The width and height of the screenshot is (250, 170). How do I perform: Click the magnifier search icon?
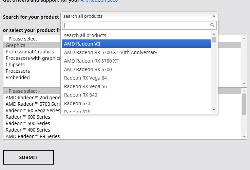(212, 25)
